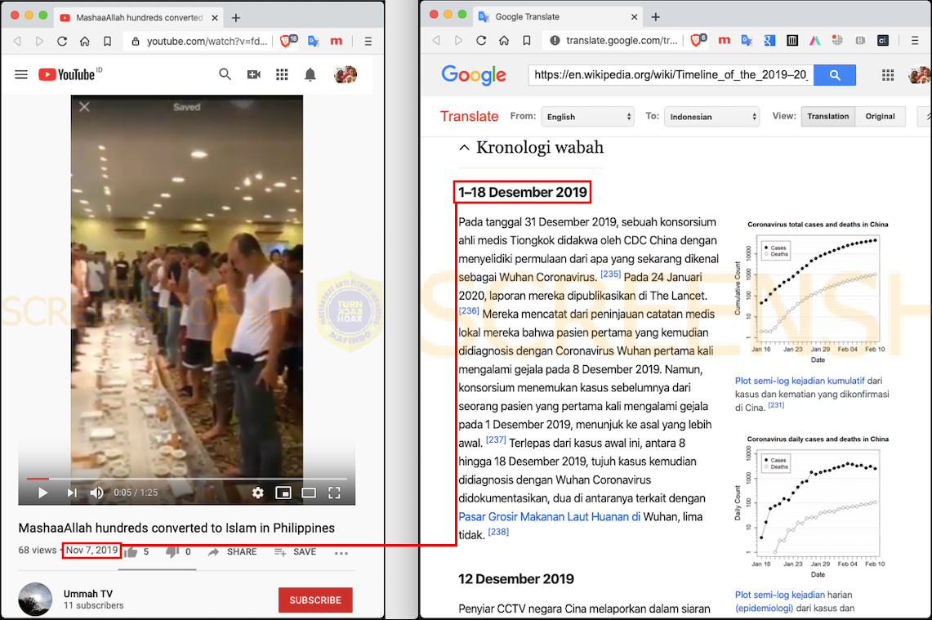The image size is (932, 620).
Task: Click the Google logo
Action: coord(474,75)
